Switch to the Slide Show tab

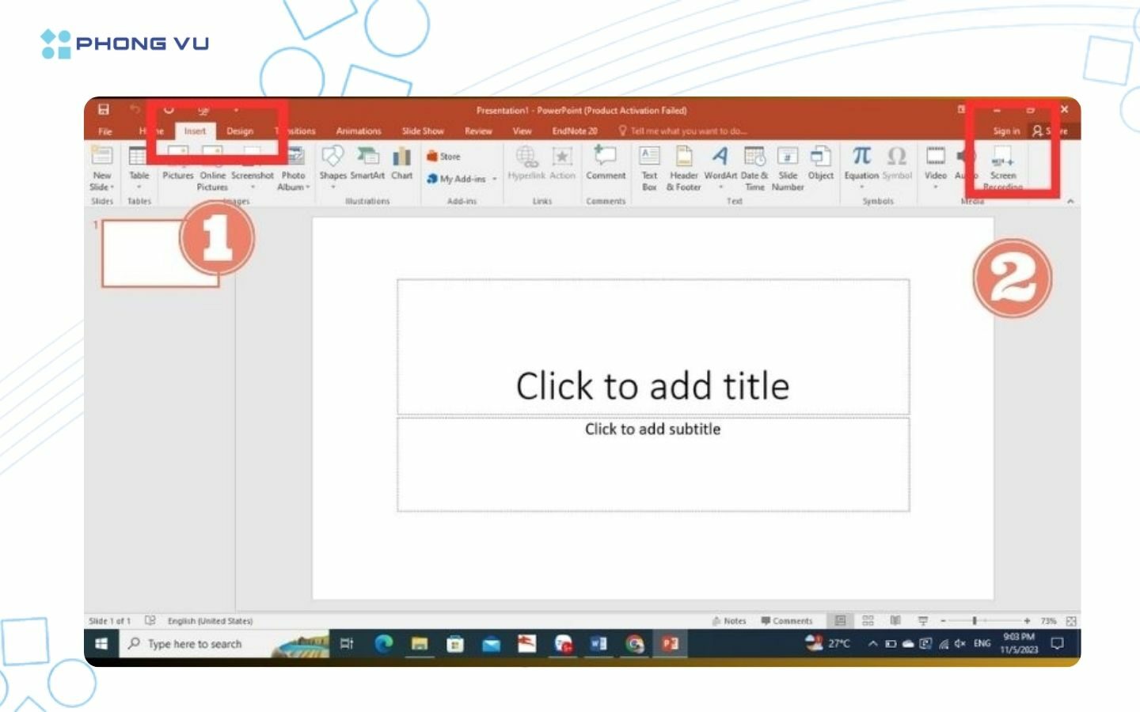(x=423, y=131)
